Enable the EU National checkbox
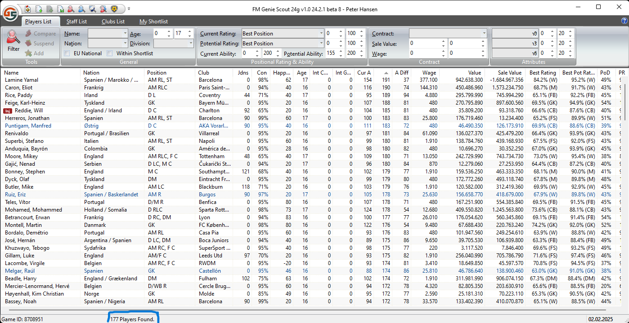This screenshot has height=323, width=629. (x=67, y=53)
